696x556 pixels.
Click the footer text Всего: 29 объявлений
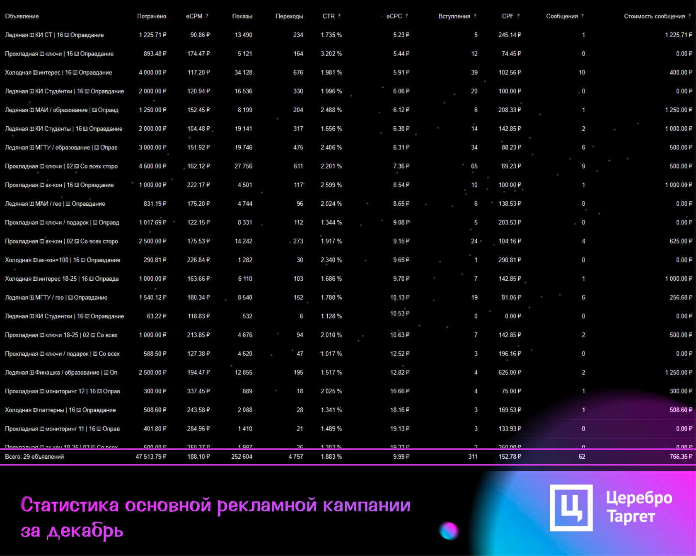coord(34,457)
